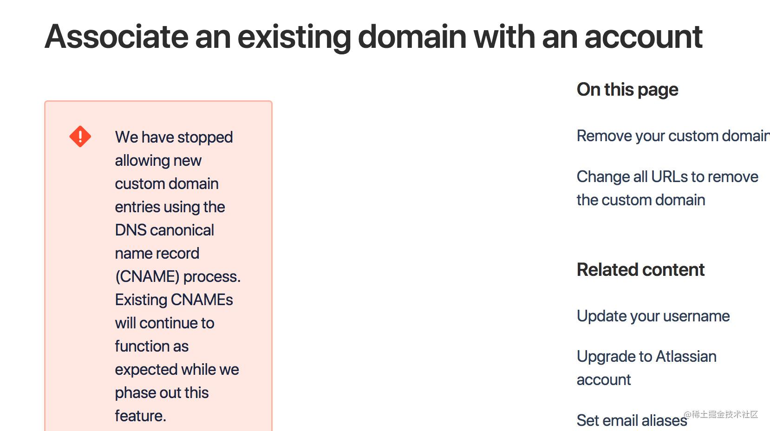Screen dimensions: 770x431
Task: Click the phase out this text line
Action: click(162, 392)
